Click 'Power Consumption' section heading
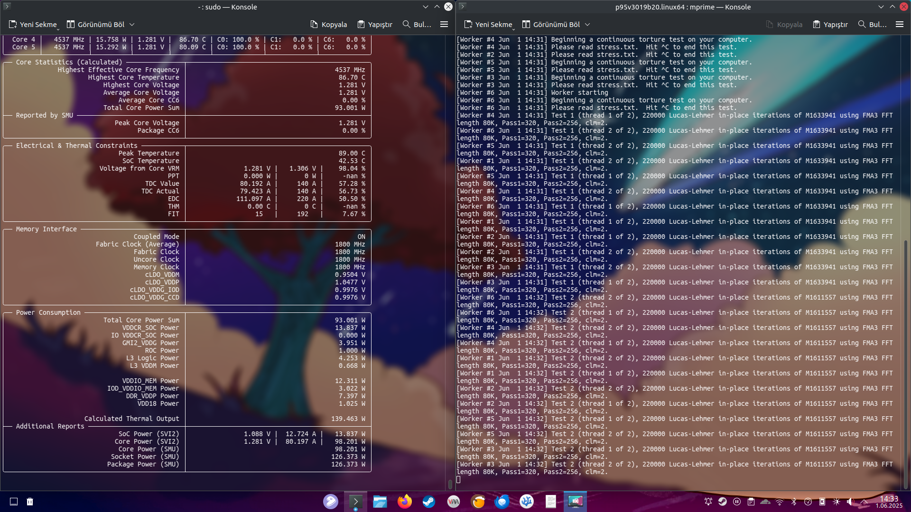Viewport: 911px width, 512px height. point(48,312)
